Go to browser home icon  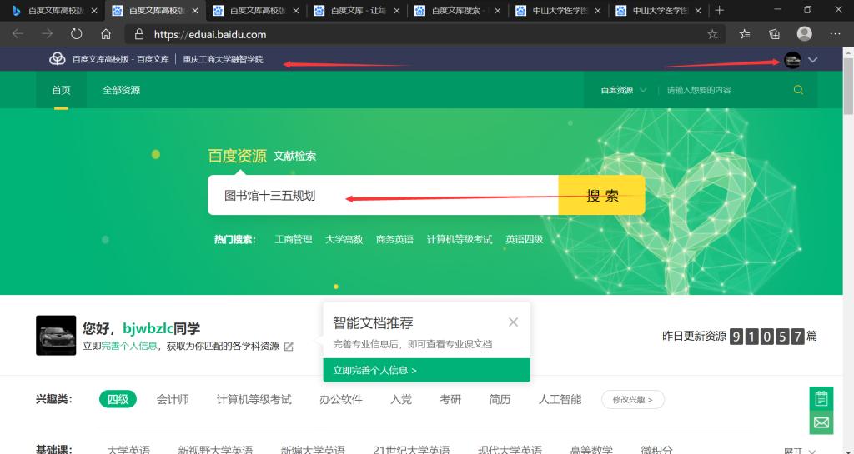tap(106, 34)
